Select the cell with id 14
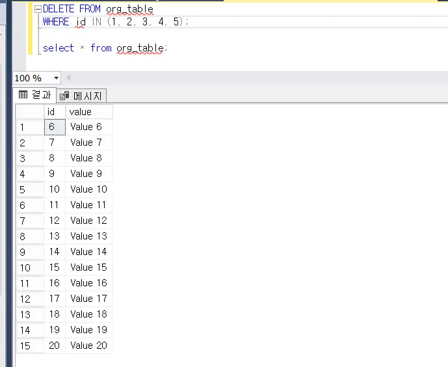The image size is (448, 367). tap(55, 252)
